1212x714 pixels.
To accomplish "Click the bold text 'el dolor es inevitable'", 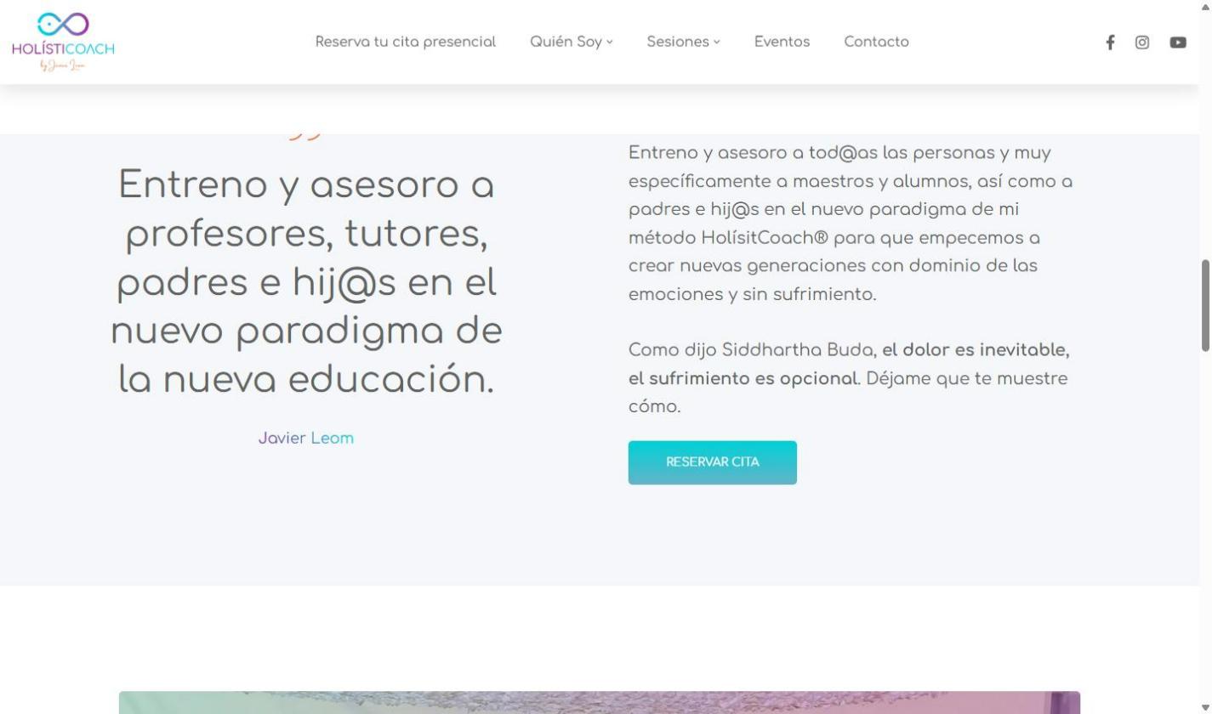I will pyautogui.click(x=976, y=350).
